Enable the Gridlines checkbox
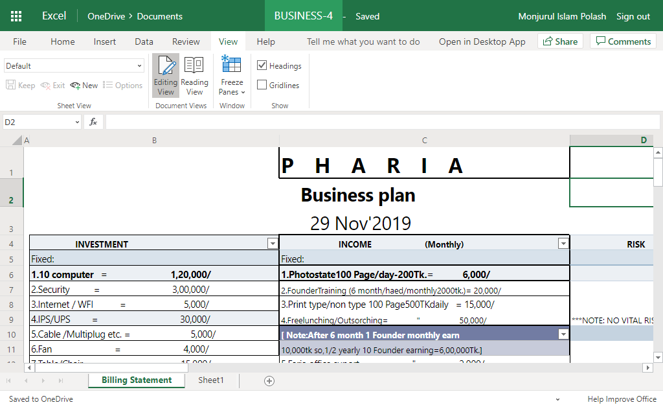Image resolution: width=663 pixels, height=405 pixels. (x=262, y=85)
